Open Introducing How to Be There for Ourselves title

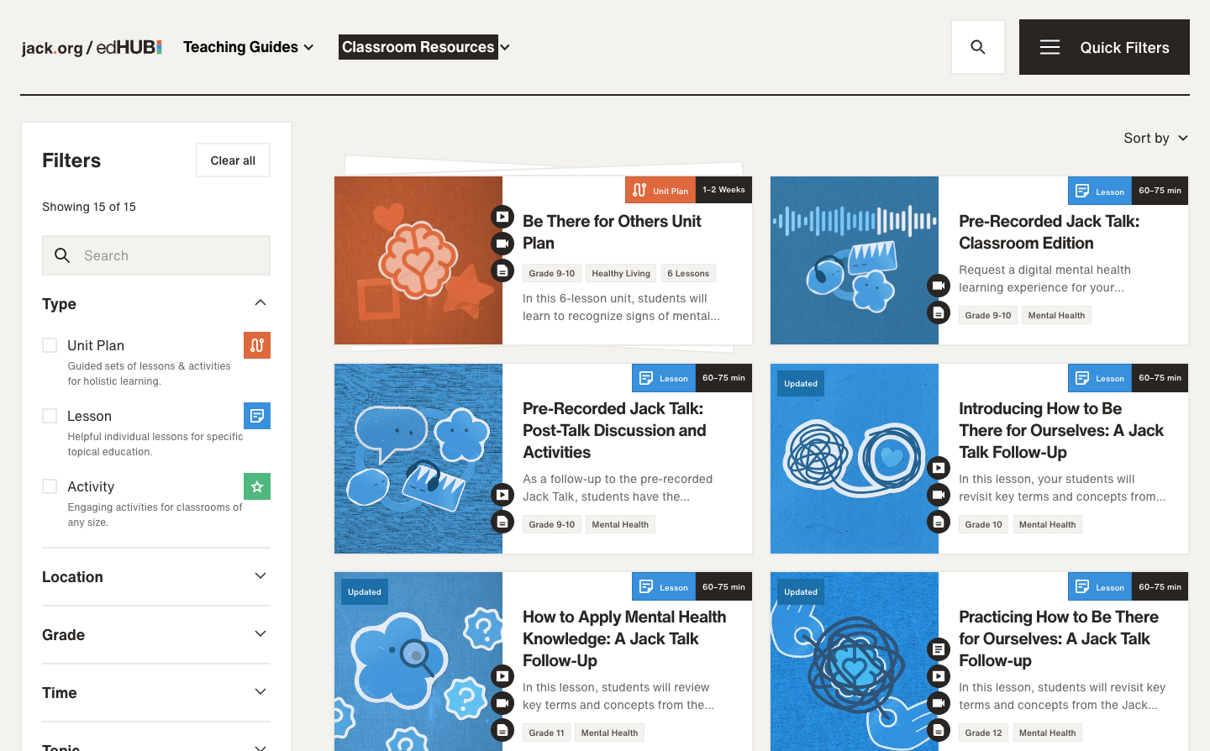point(1061,430)
